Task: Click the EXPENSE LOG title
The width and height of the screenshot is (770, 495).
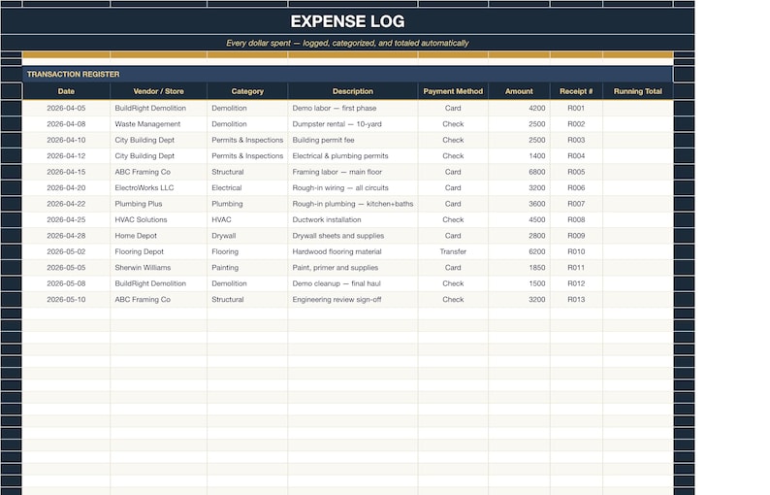Action: pos(347,21)
